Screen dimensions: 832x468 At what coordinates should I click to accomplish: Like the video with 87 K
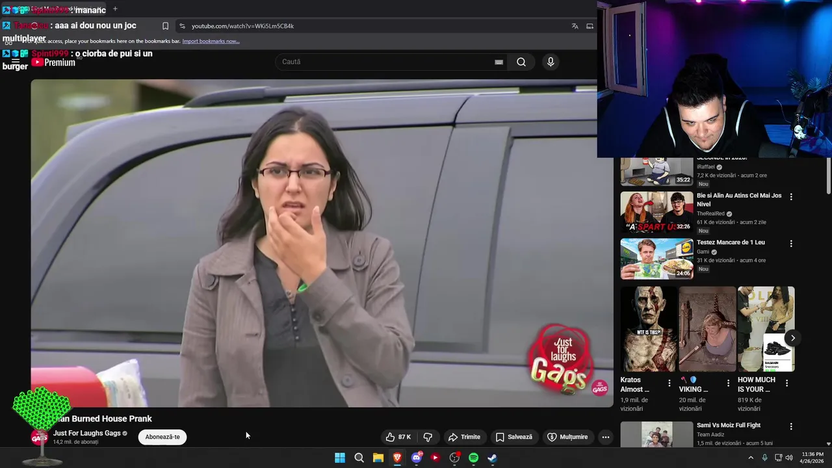[x=398, y=437]
